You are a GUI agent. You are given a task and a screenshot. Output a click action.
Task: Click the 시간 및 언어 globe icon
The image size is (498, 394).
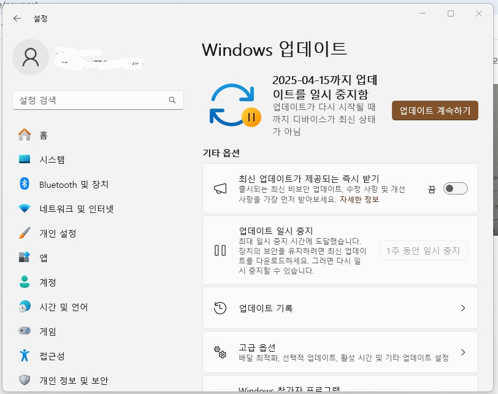25,306
